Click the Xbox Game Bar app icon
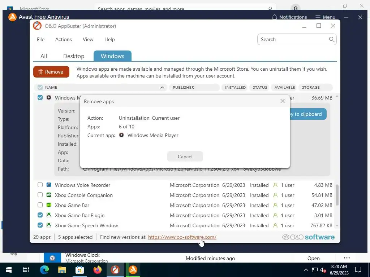The height and width of the screenshot is (277, 370). pos(49,205)
